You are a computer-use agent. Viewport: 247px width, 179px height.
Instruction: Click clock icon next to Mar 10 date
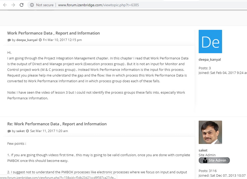coord(40,40)
